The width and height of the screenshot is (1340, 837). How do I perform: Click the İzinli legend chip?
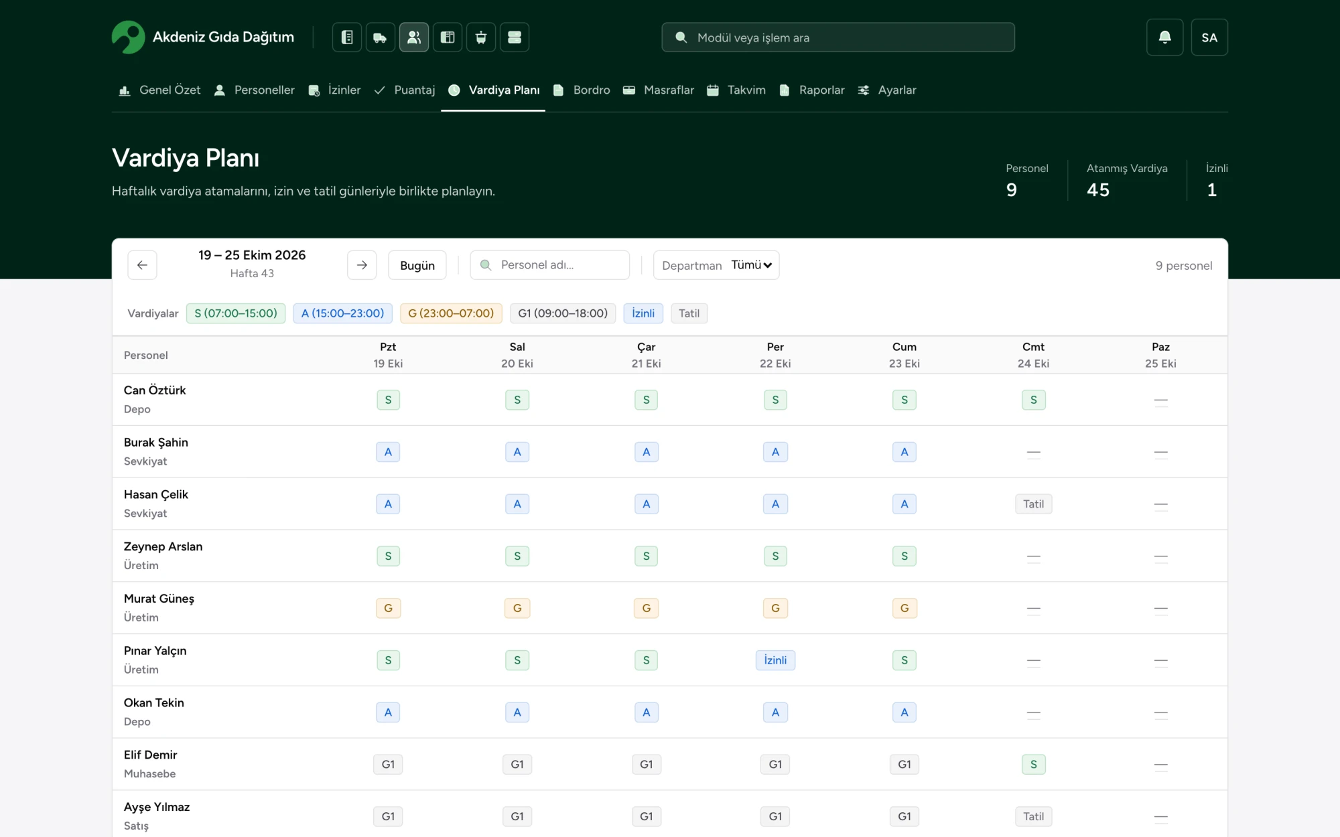tap(643, 313)
